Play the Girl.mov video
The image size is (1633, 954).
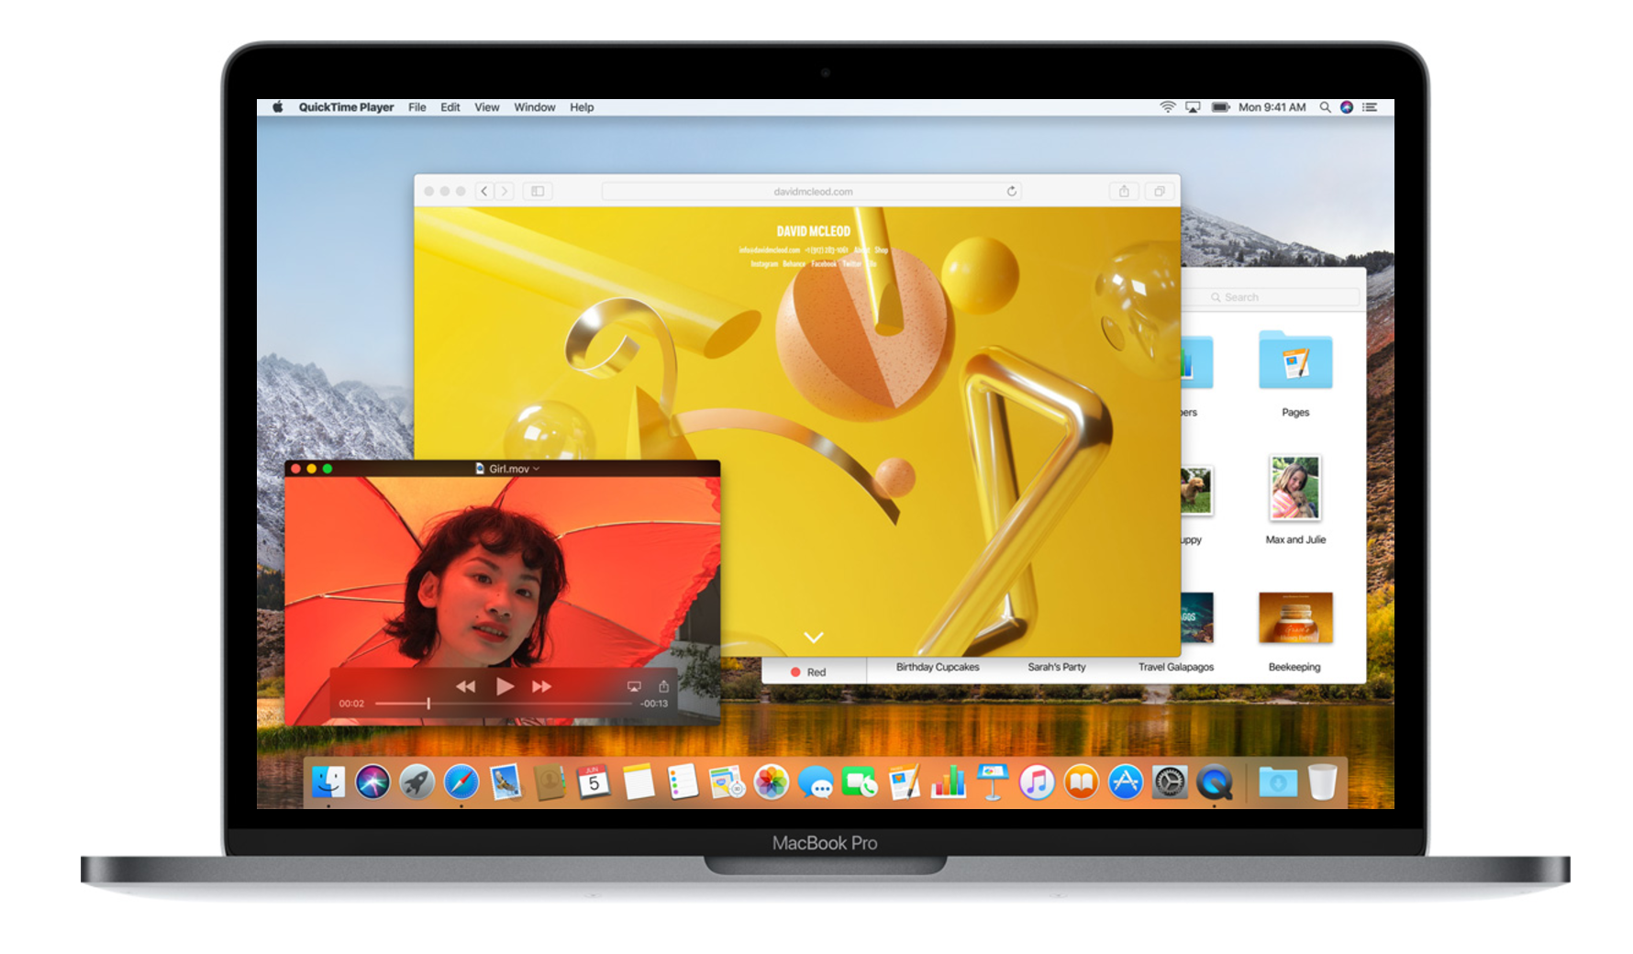[505, 686]
